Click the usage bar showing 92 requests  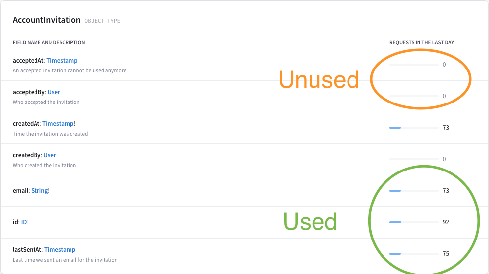[x=414, y=222]
